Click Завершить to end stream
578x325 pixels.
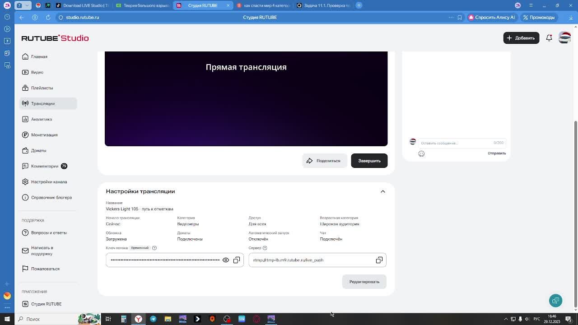[x=369, y=161]
